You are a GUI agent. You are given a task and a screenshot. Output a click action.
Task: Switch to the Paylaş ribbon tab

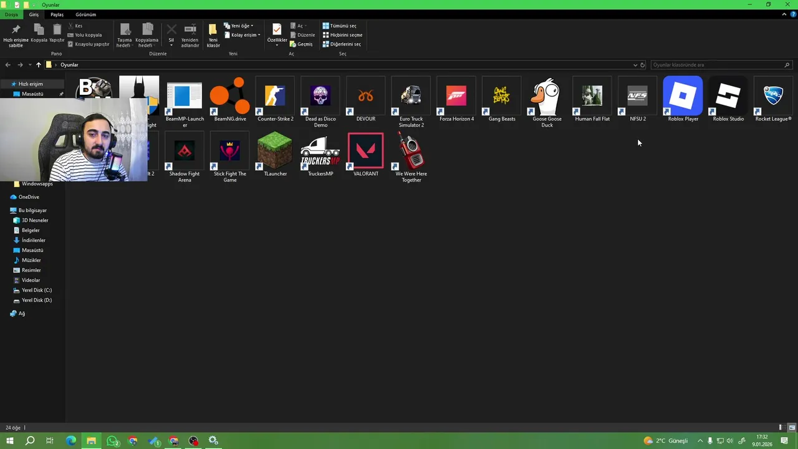point(57,14)
